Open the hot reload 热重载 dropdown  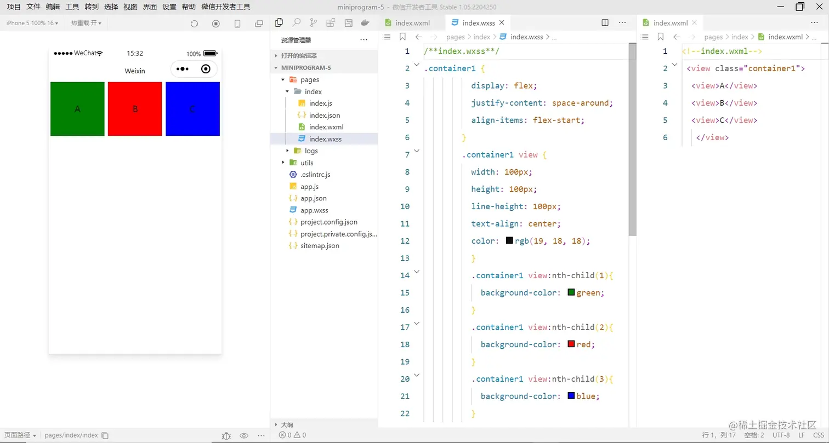click(86, 23)
